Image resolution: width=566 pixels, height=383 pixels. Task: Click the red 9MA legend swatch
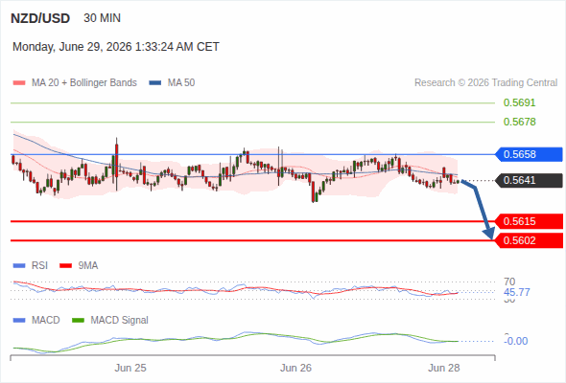65,266
